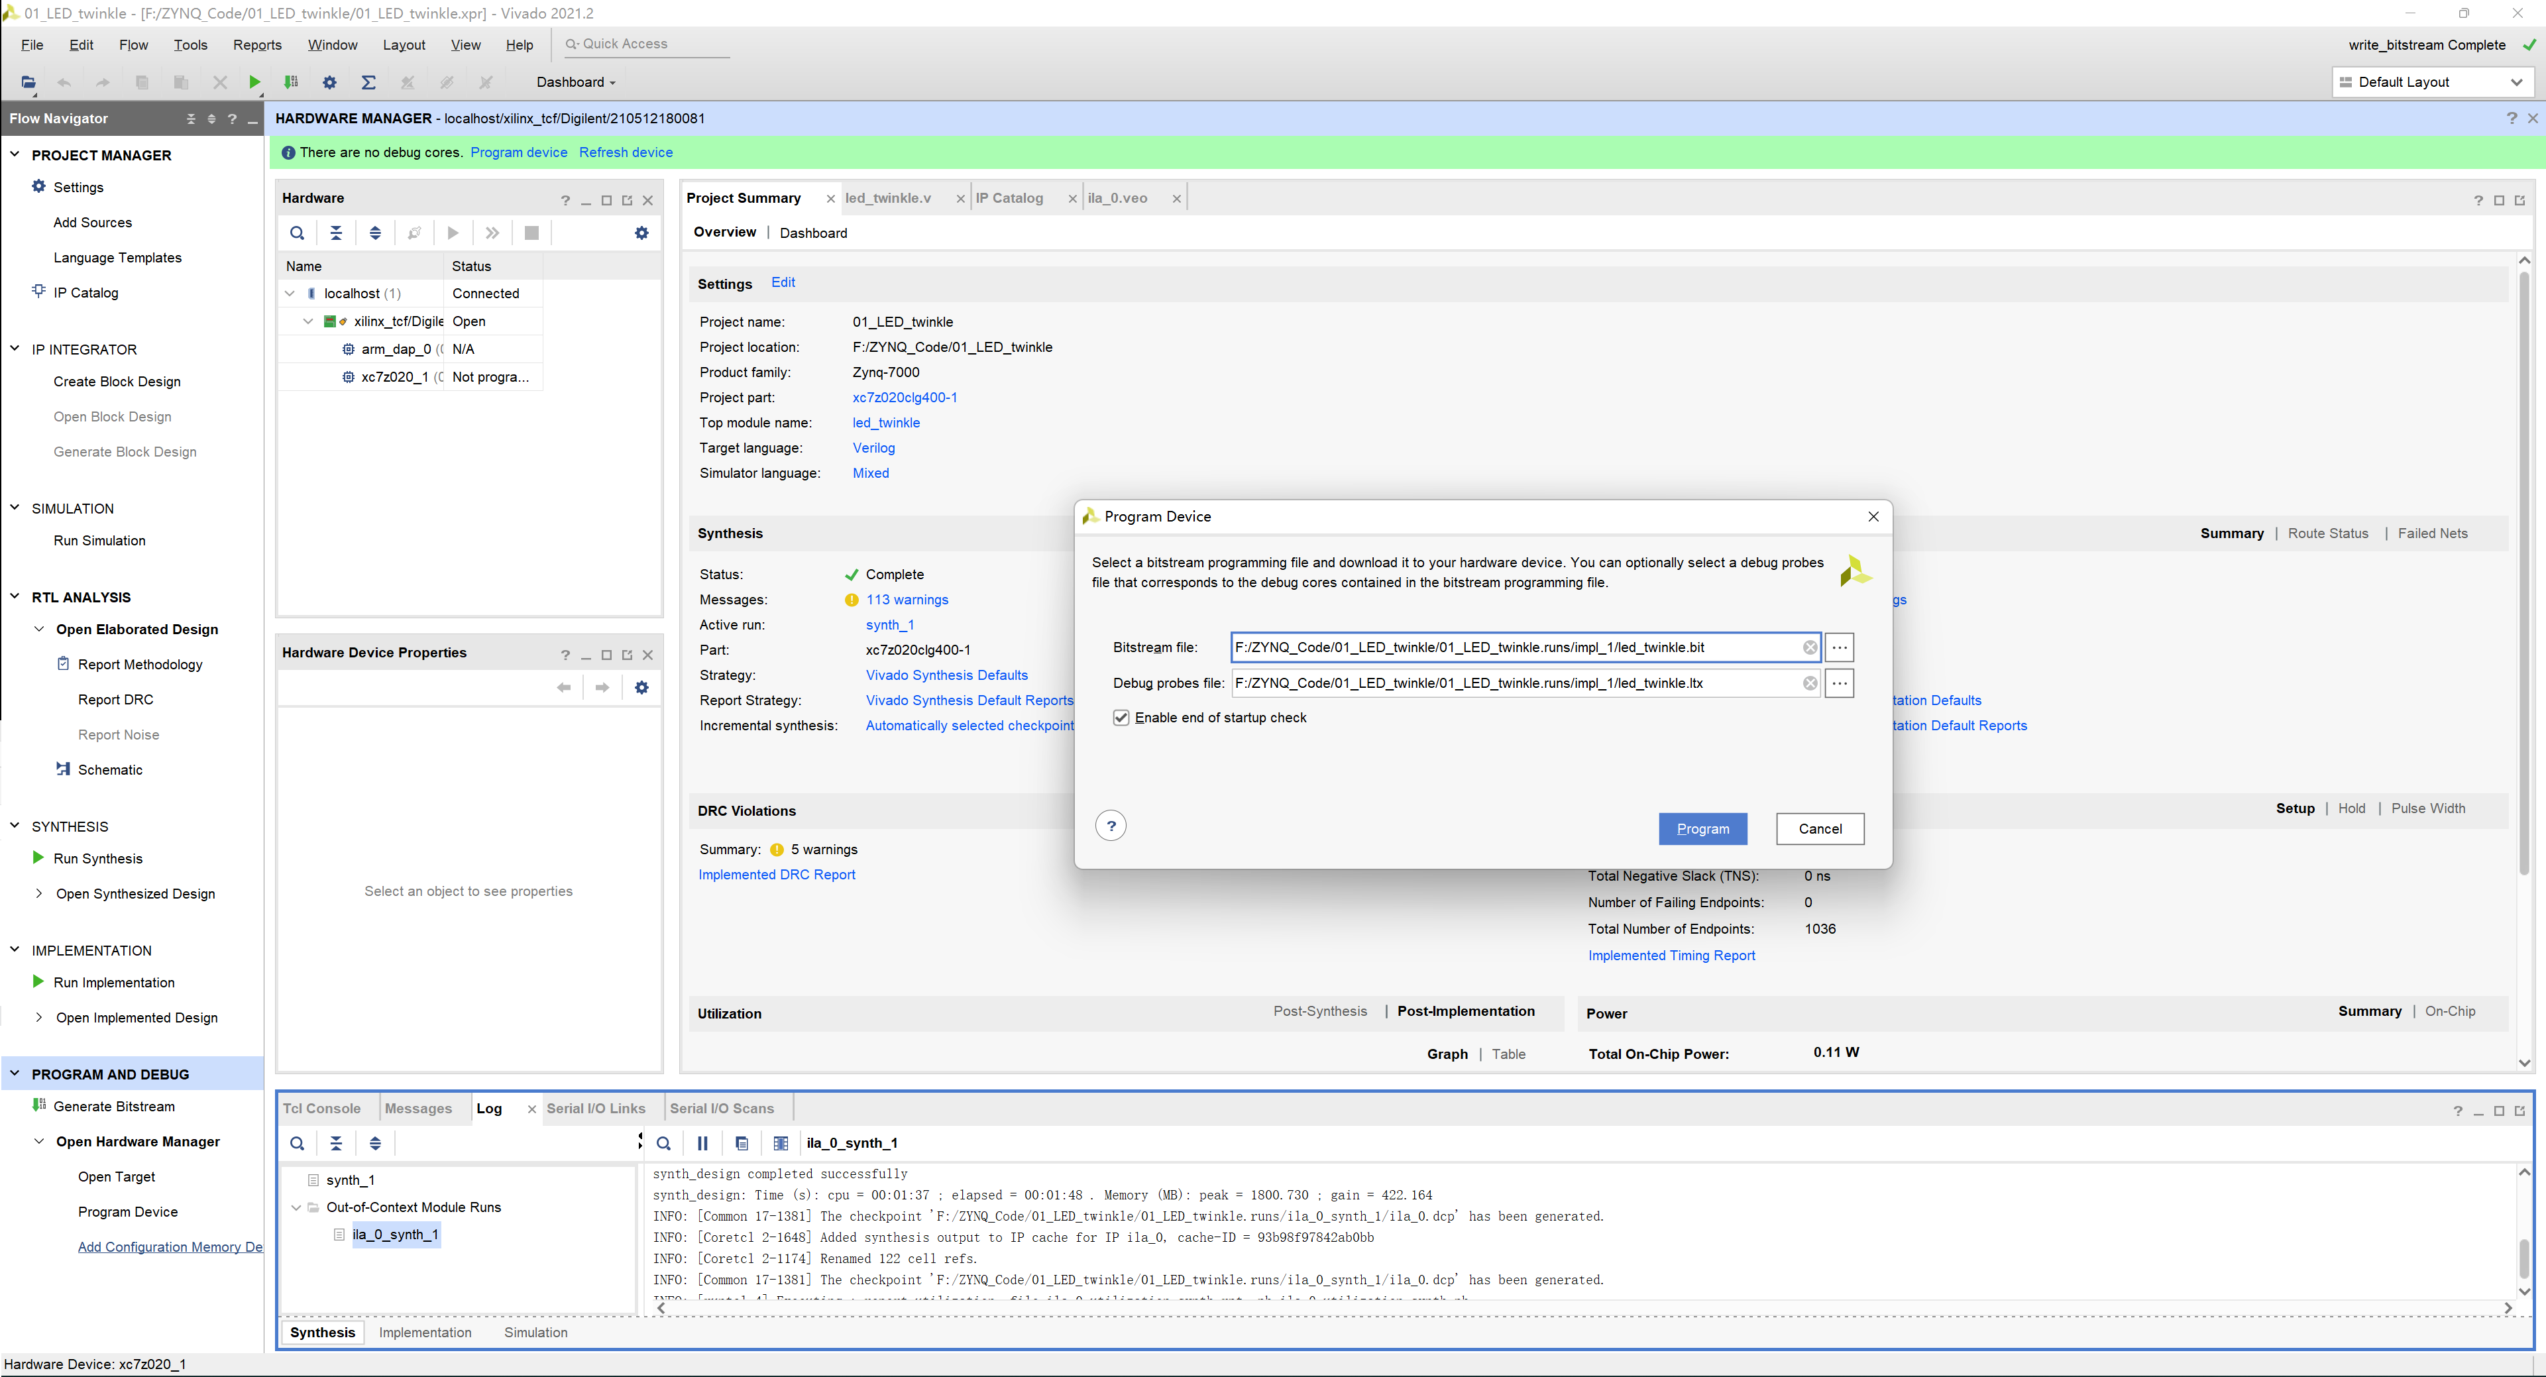2546x1377 pixels.
Task: Switch to Tcl Console tab
Action: (321, 1108)
